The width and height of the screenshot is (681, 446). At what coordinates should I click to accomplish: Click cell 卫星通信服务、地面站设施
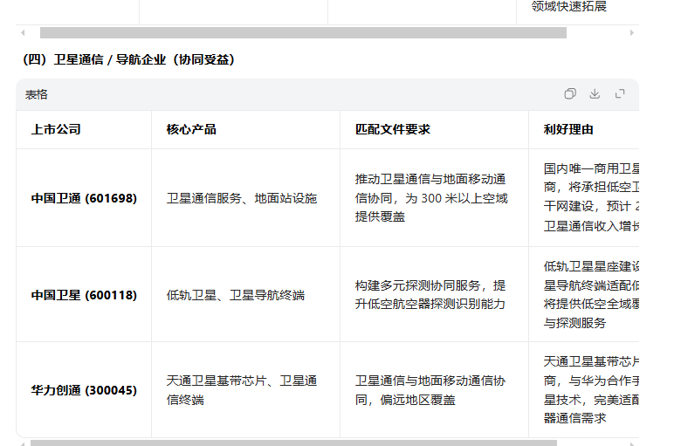pos(246,198)
